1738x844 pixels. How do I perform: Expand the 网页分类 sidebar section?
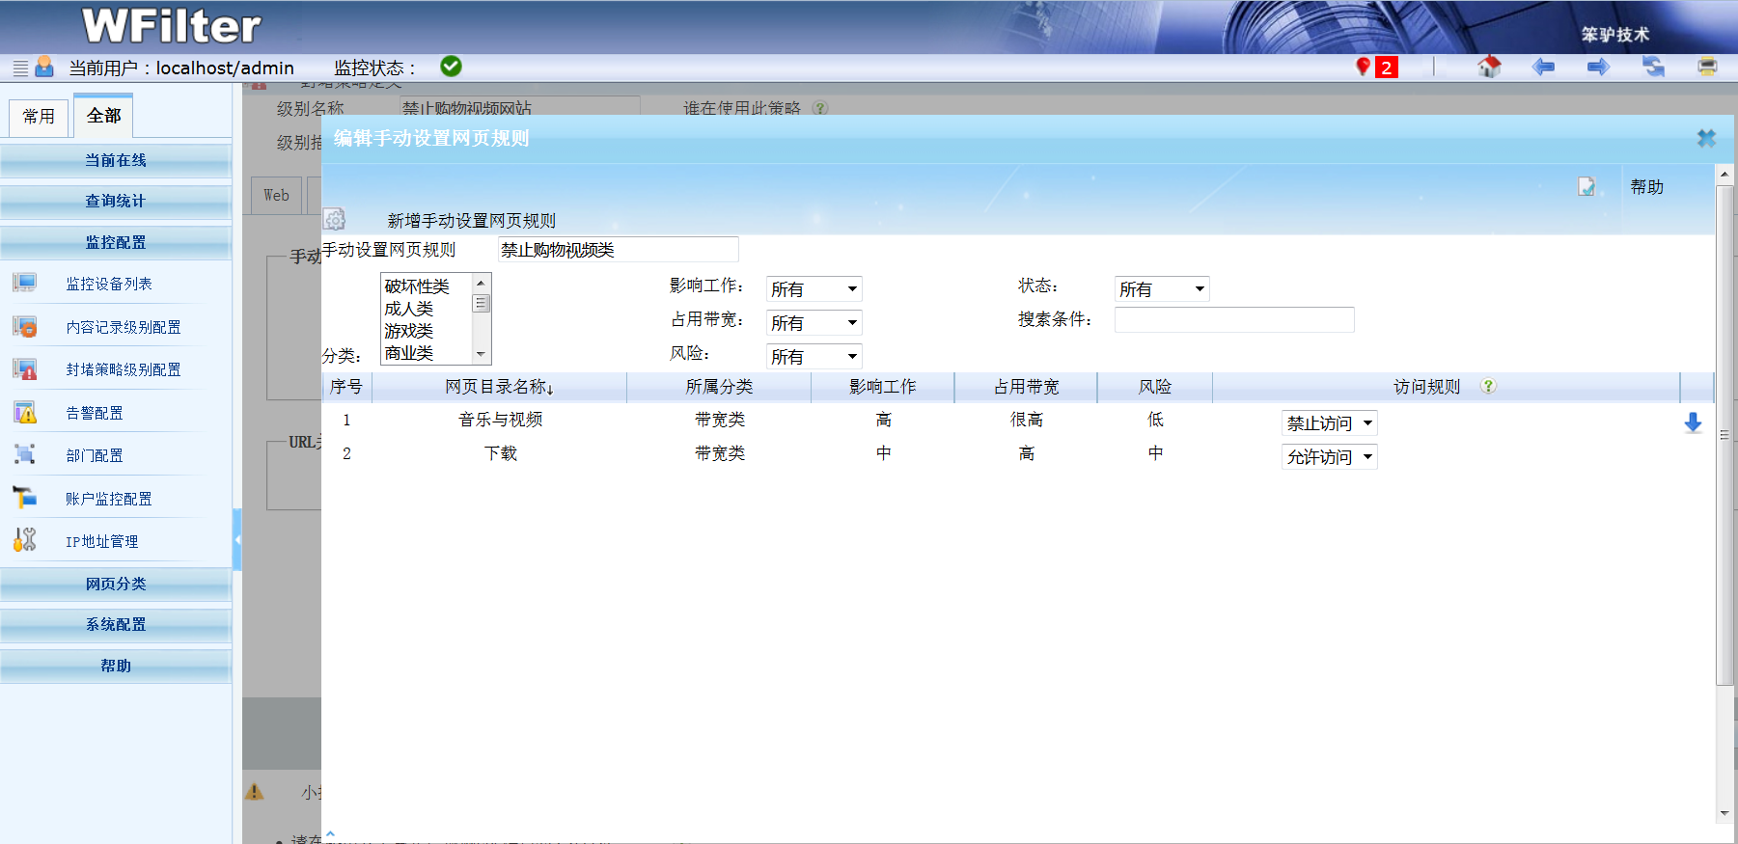point(116,584)
